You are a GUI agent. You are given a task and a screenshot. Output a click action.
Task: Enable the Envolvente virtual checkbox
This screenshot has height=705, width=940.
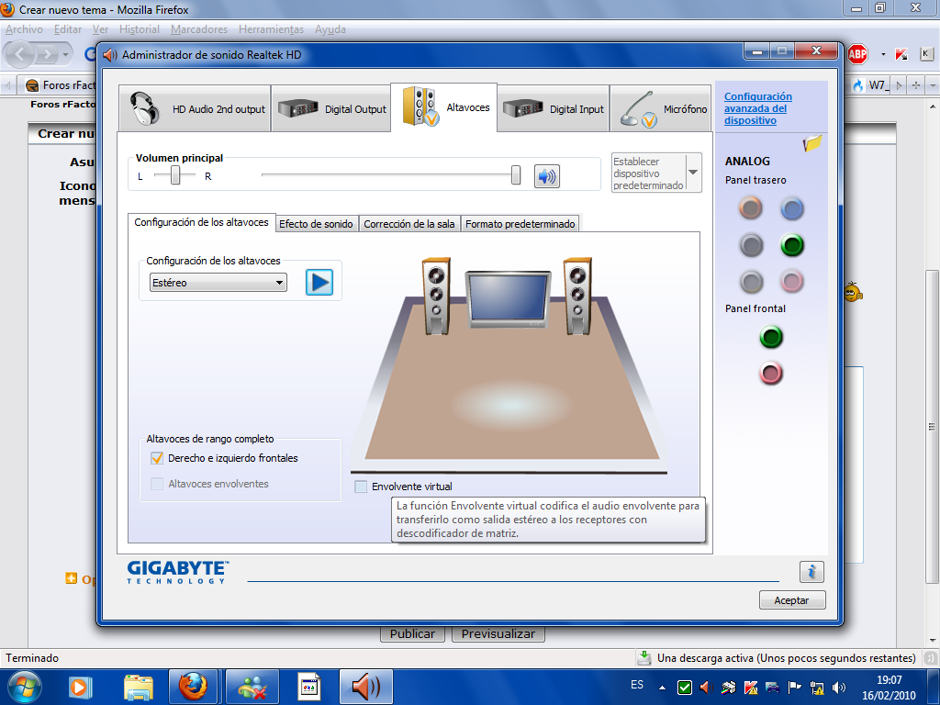[361, 487]
